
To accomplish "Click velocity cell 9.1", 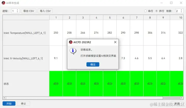I will tap(56, 58).
